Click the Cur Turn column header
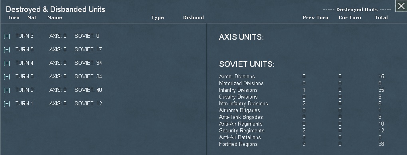Viewport: 407px width, 155px height. (x=350, y=17)
